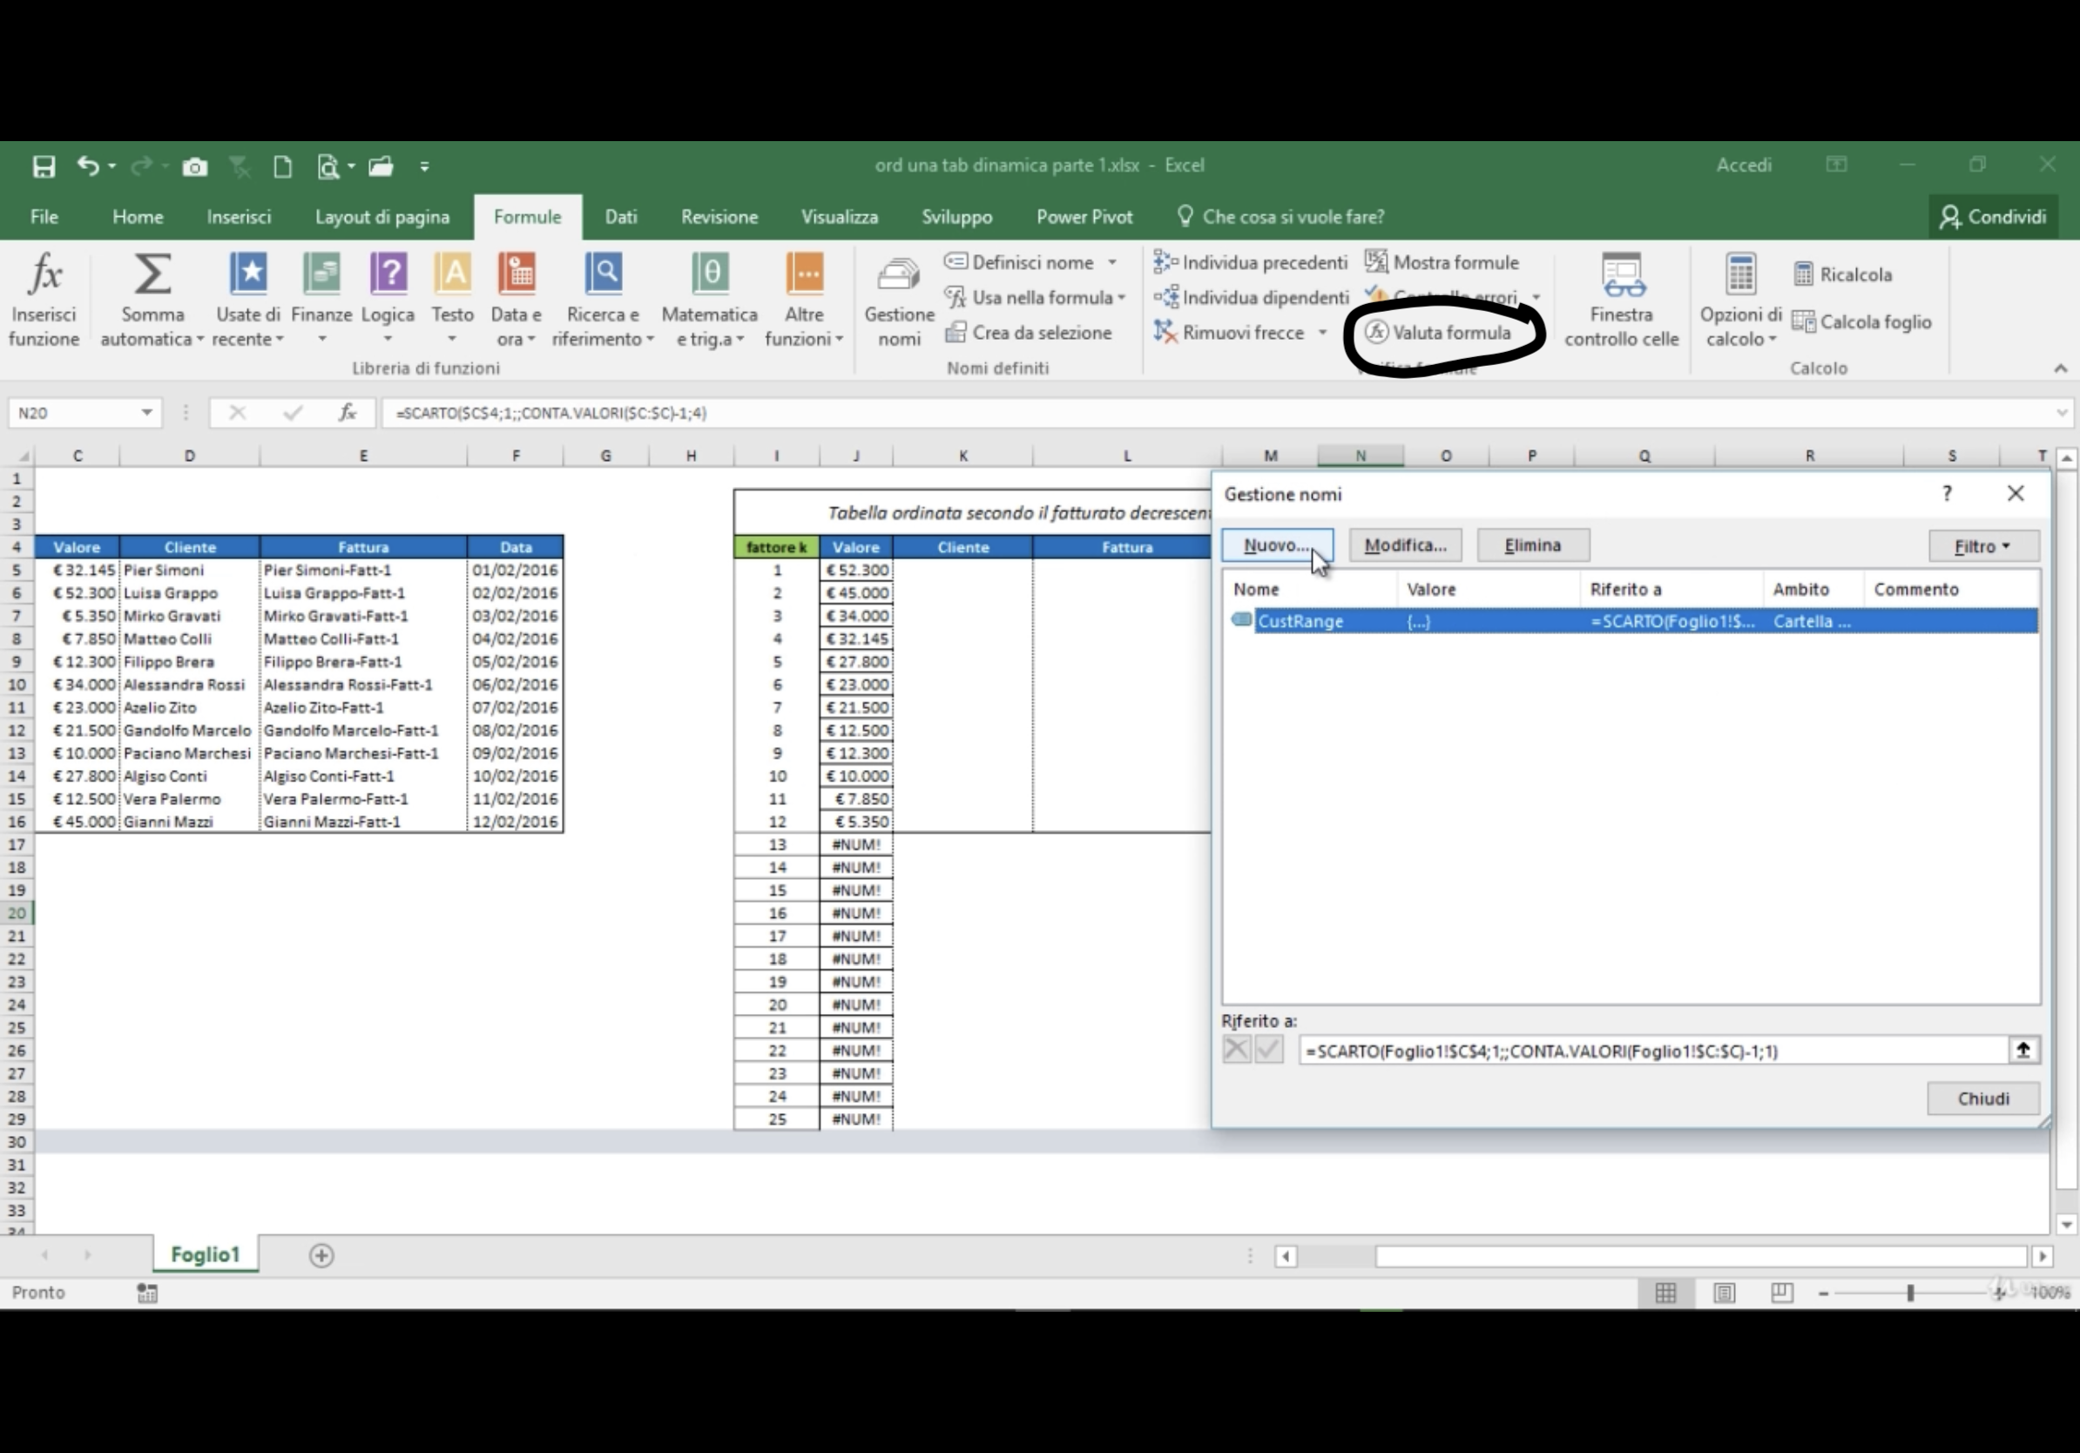The width and height of the screenshot is (2080, 1453).
Task: Click the Save icon in quick access toolbar
Action: (x=44, y=166)
